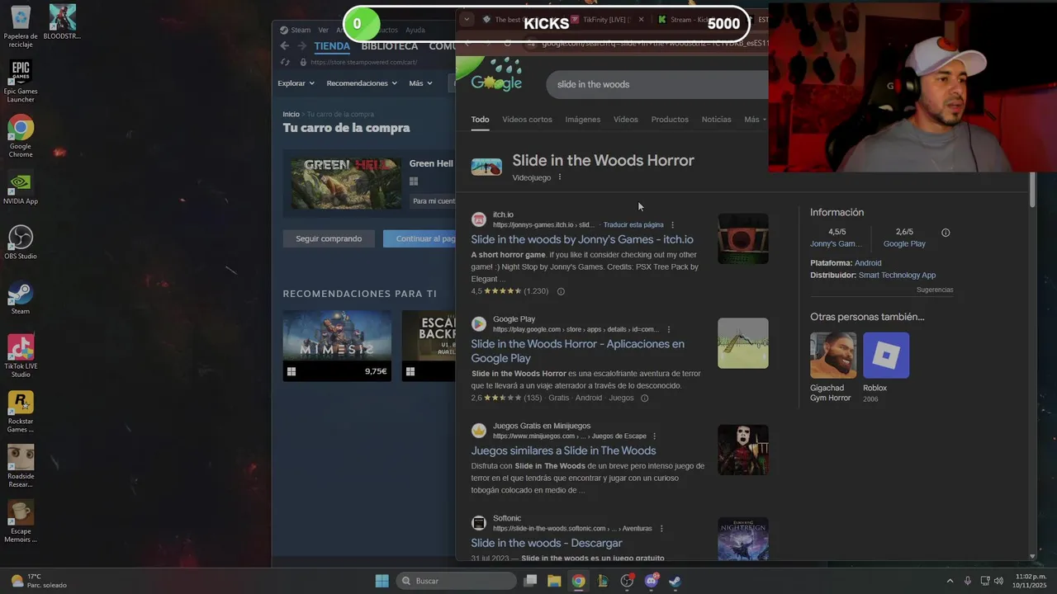Show hidden system tray icons
This screenshot has width=1057, height=594.
pos(950,581)
